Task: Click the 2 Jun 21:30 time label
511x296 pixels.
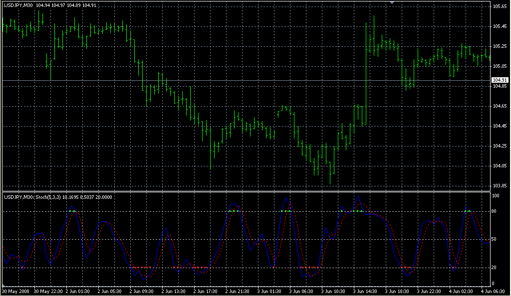Action: (238, 291)
